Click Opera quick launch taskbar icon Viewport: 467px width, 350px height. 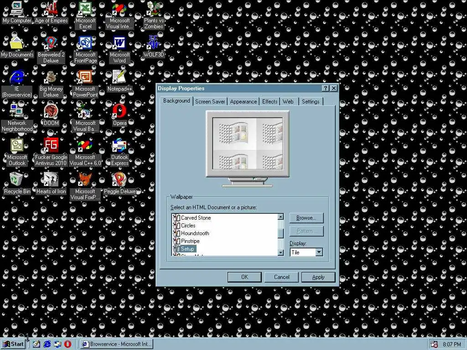point(68,344)
